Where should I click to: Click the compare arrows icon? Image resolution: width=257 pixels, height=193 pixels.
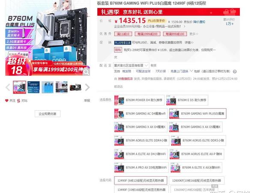pos(18,101)
